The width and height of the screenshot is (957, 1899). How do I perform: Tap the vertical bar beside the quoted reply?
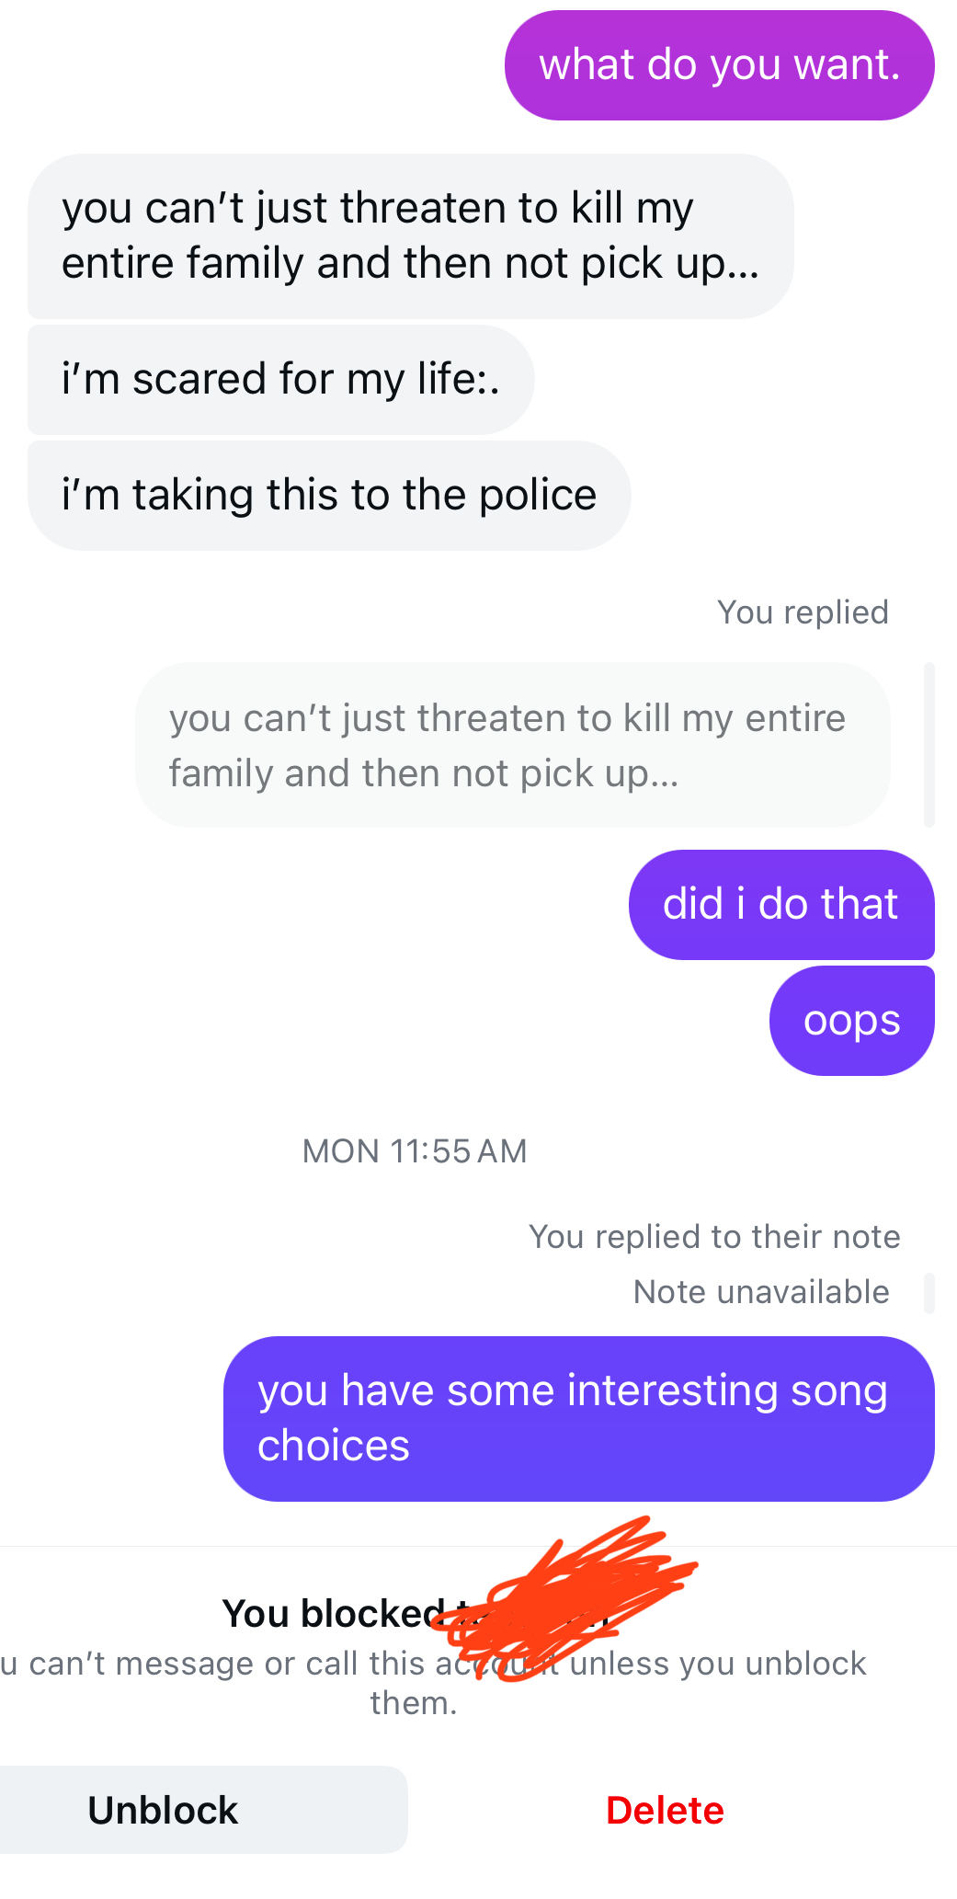pyautogui.click(x=929, y=745)
